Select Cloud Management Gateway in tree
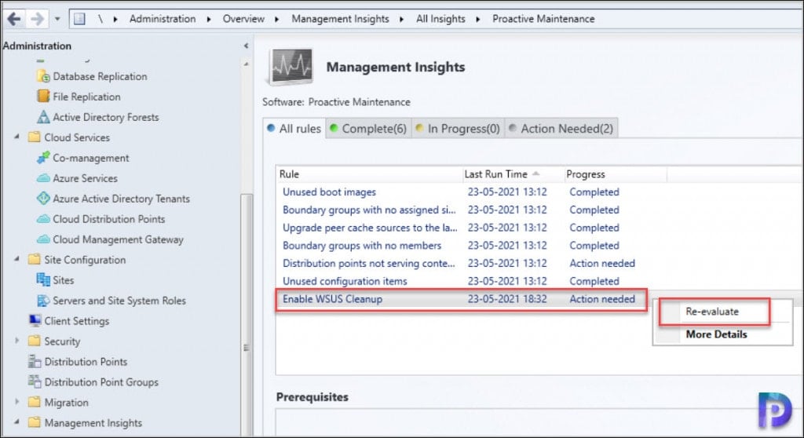The height and width of the screenshot is (438, 804). click(118, 239)
